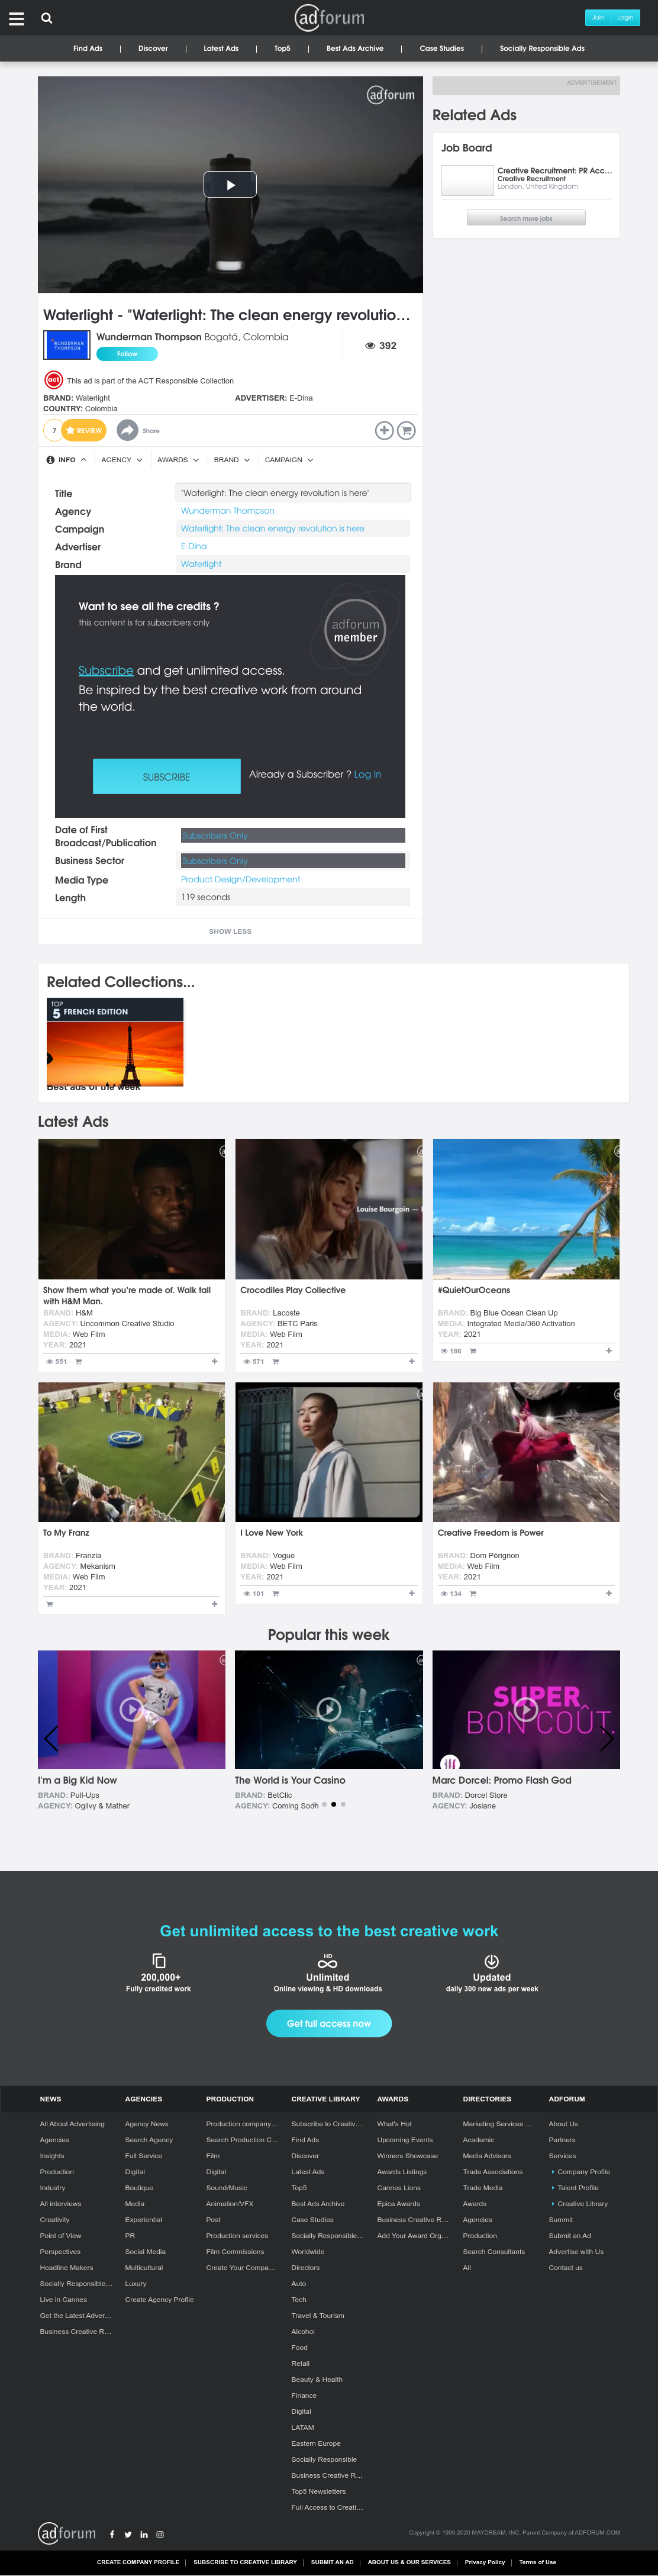The width and height of the screenshot is (658, 2576).
Task: Open Top5 in navigation bar
Action: 282,48
